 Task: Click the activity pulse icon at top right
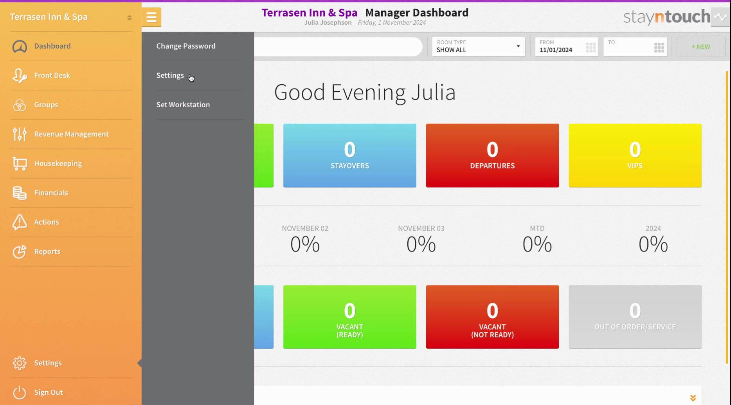point(720,17)
